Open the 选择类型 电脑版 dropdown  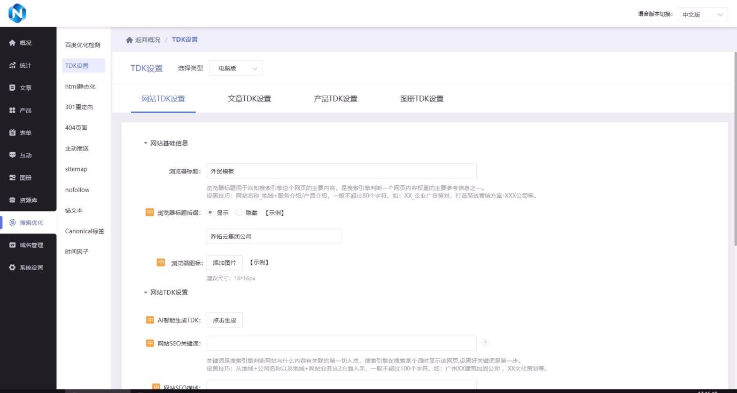(236, 68)
